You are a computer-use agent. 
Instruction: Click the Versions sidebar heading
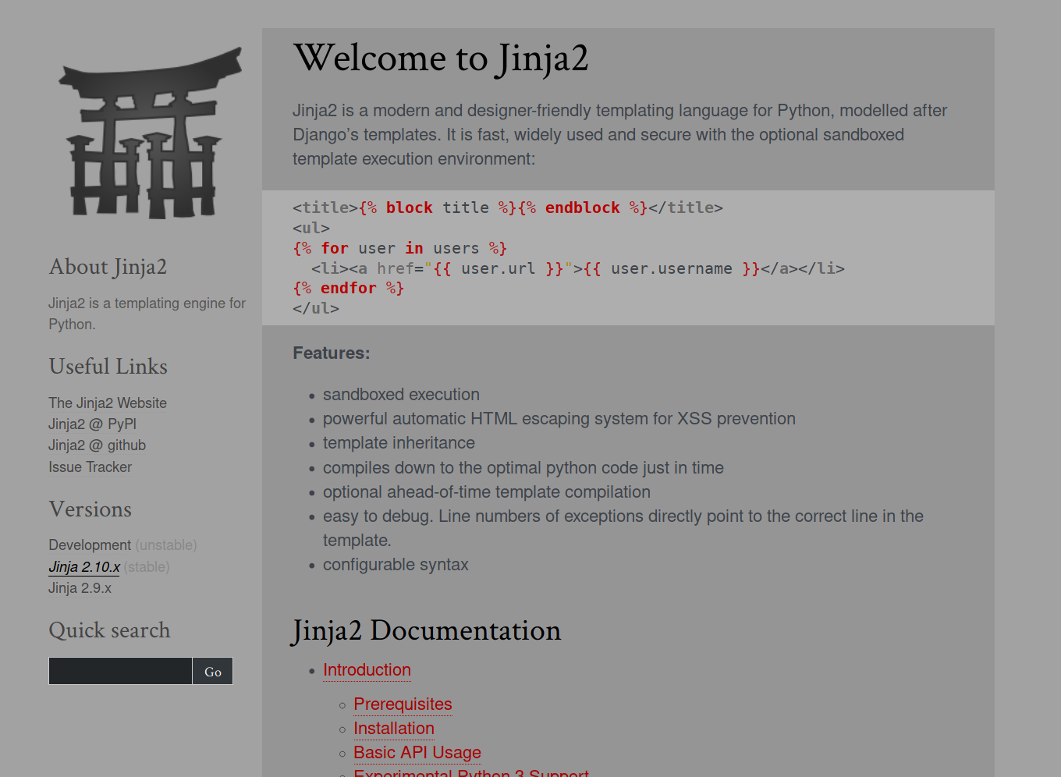click(x=90, y=509)
